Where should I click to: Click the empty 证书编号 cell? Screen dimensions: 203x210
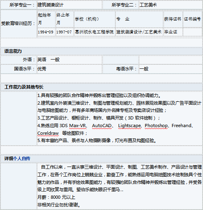(192, 32)
